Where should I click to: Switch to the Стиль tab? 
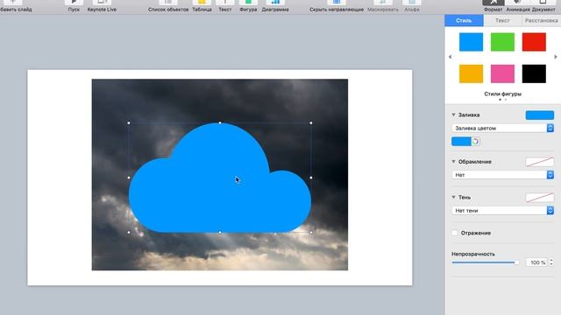(464, 21)
